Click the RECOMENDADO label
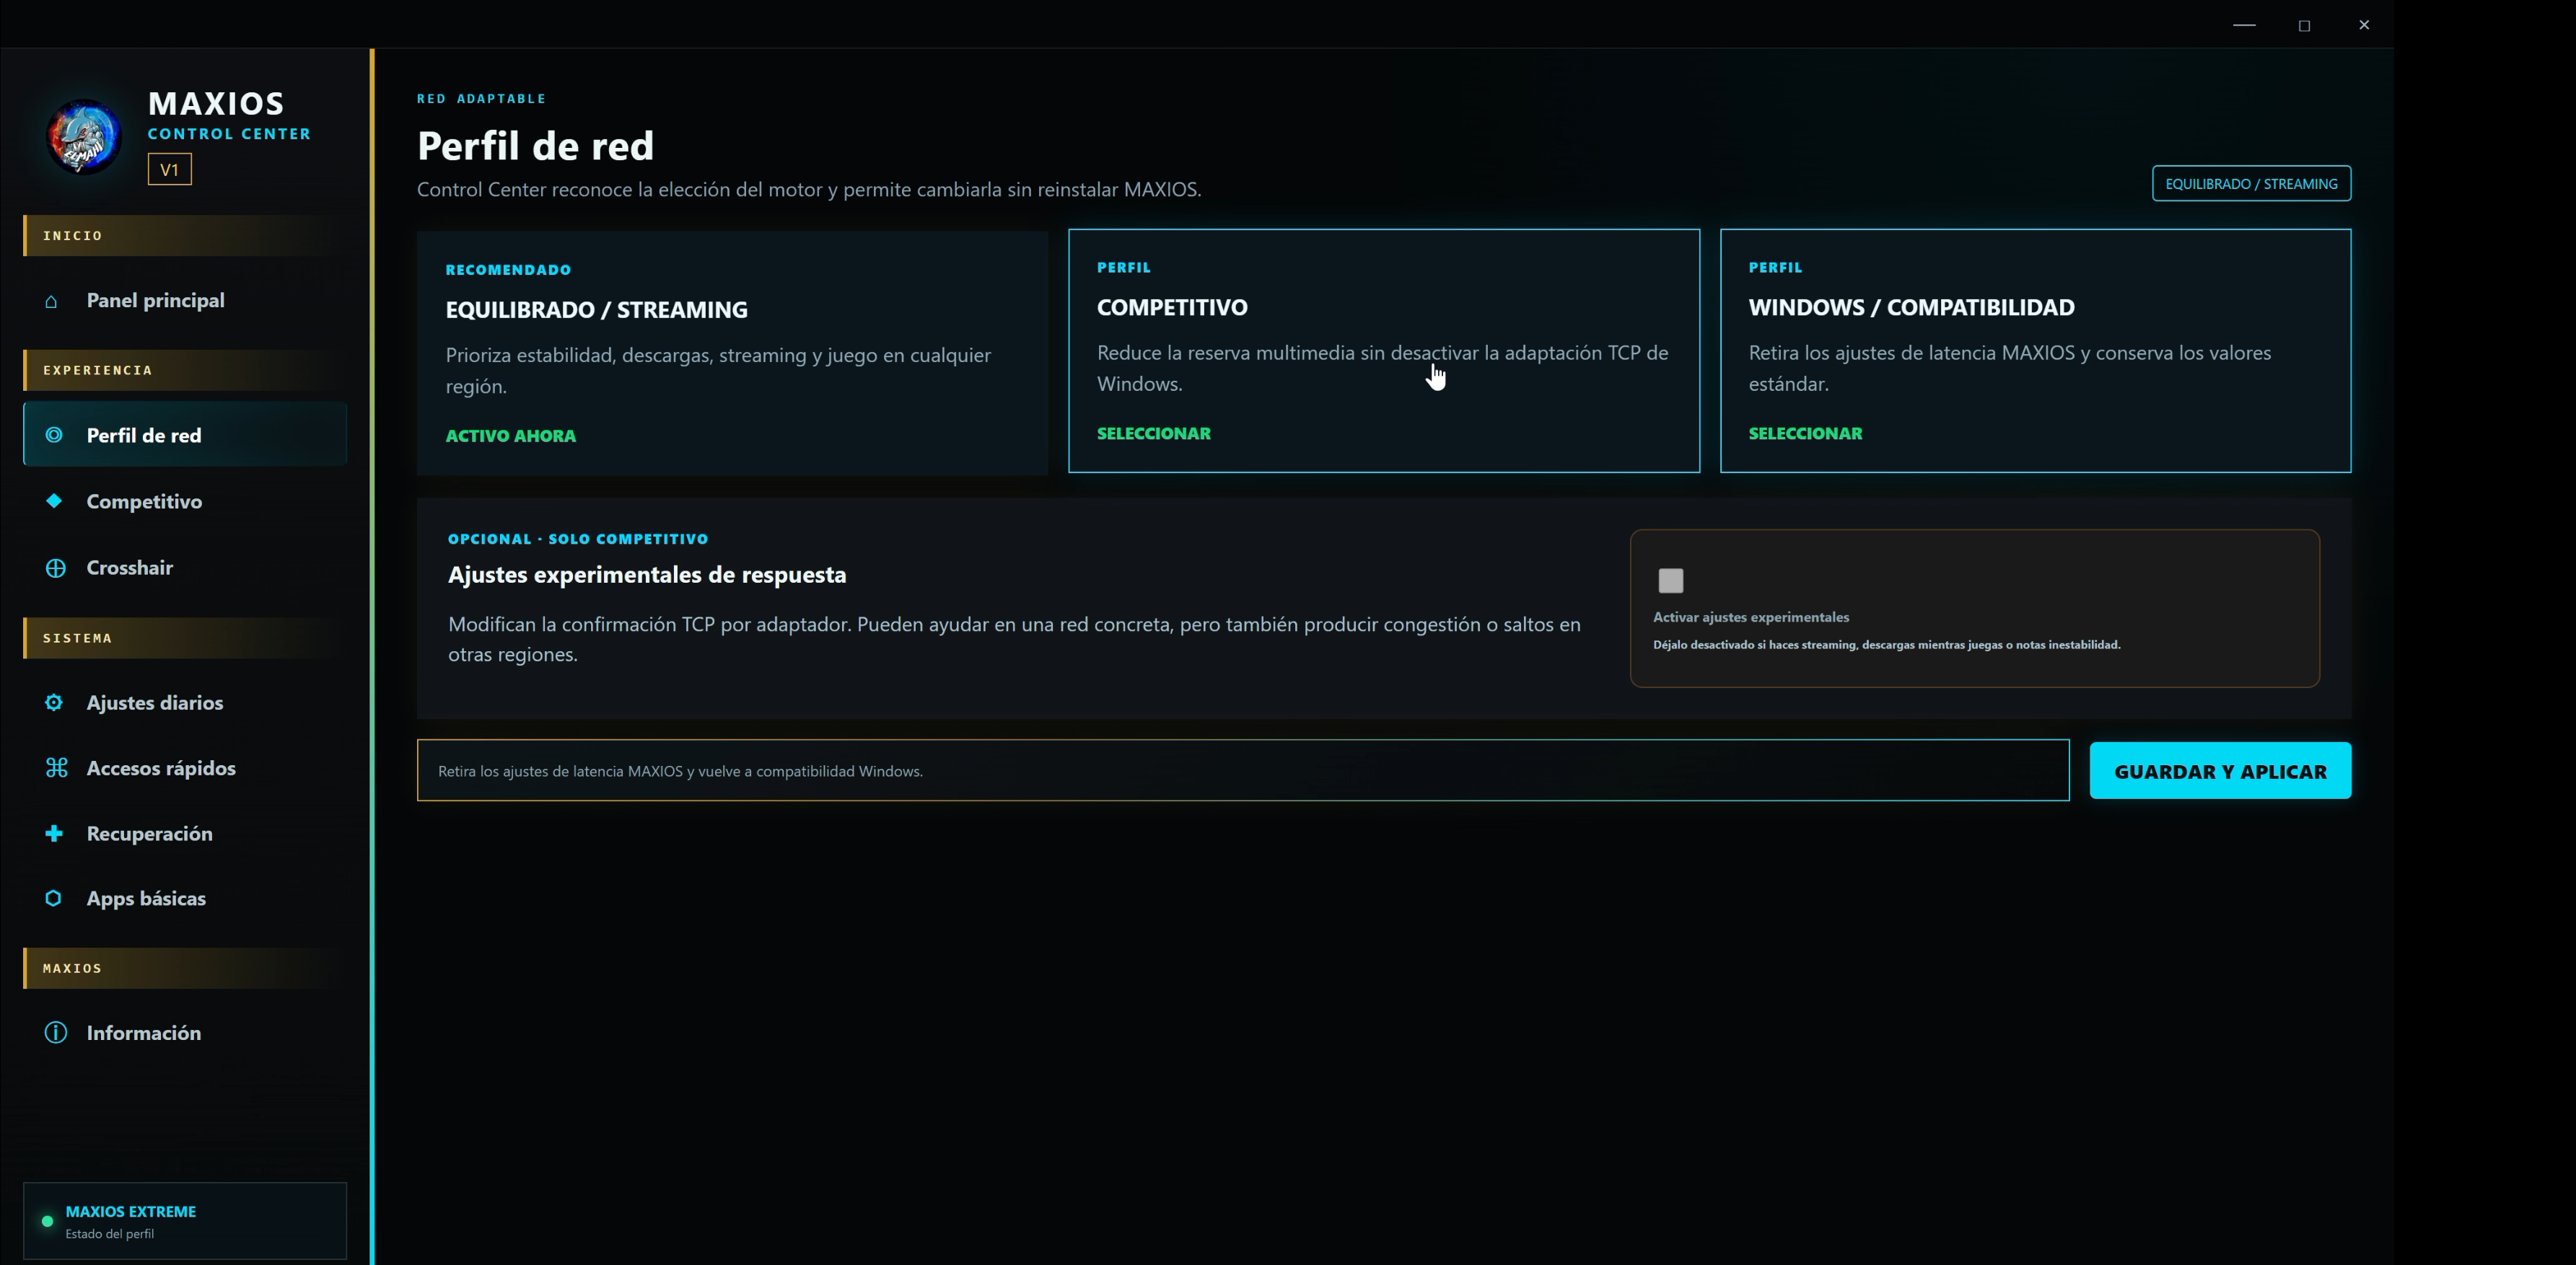 tap(508, 270)
